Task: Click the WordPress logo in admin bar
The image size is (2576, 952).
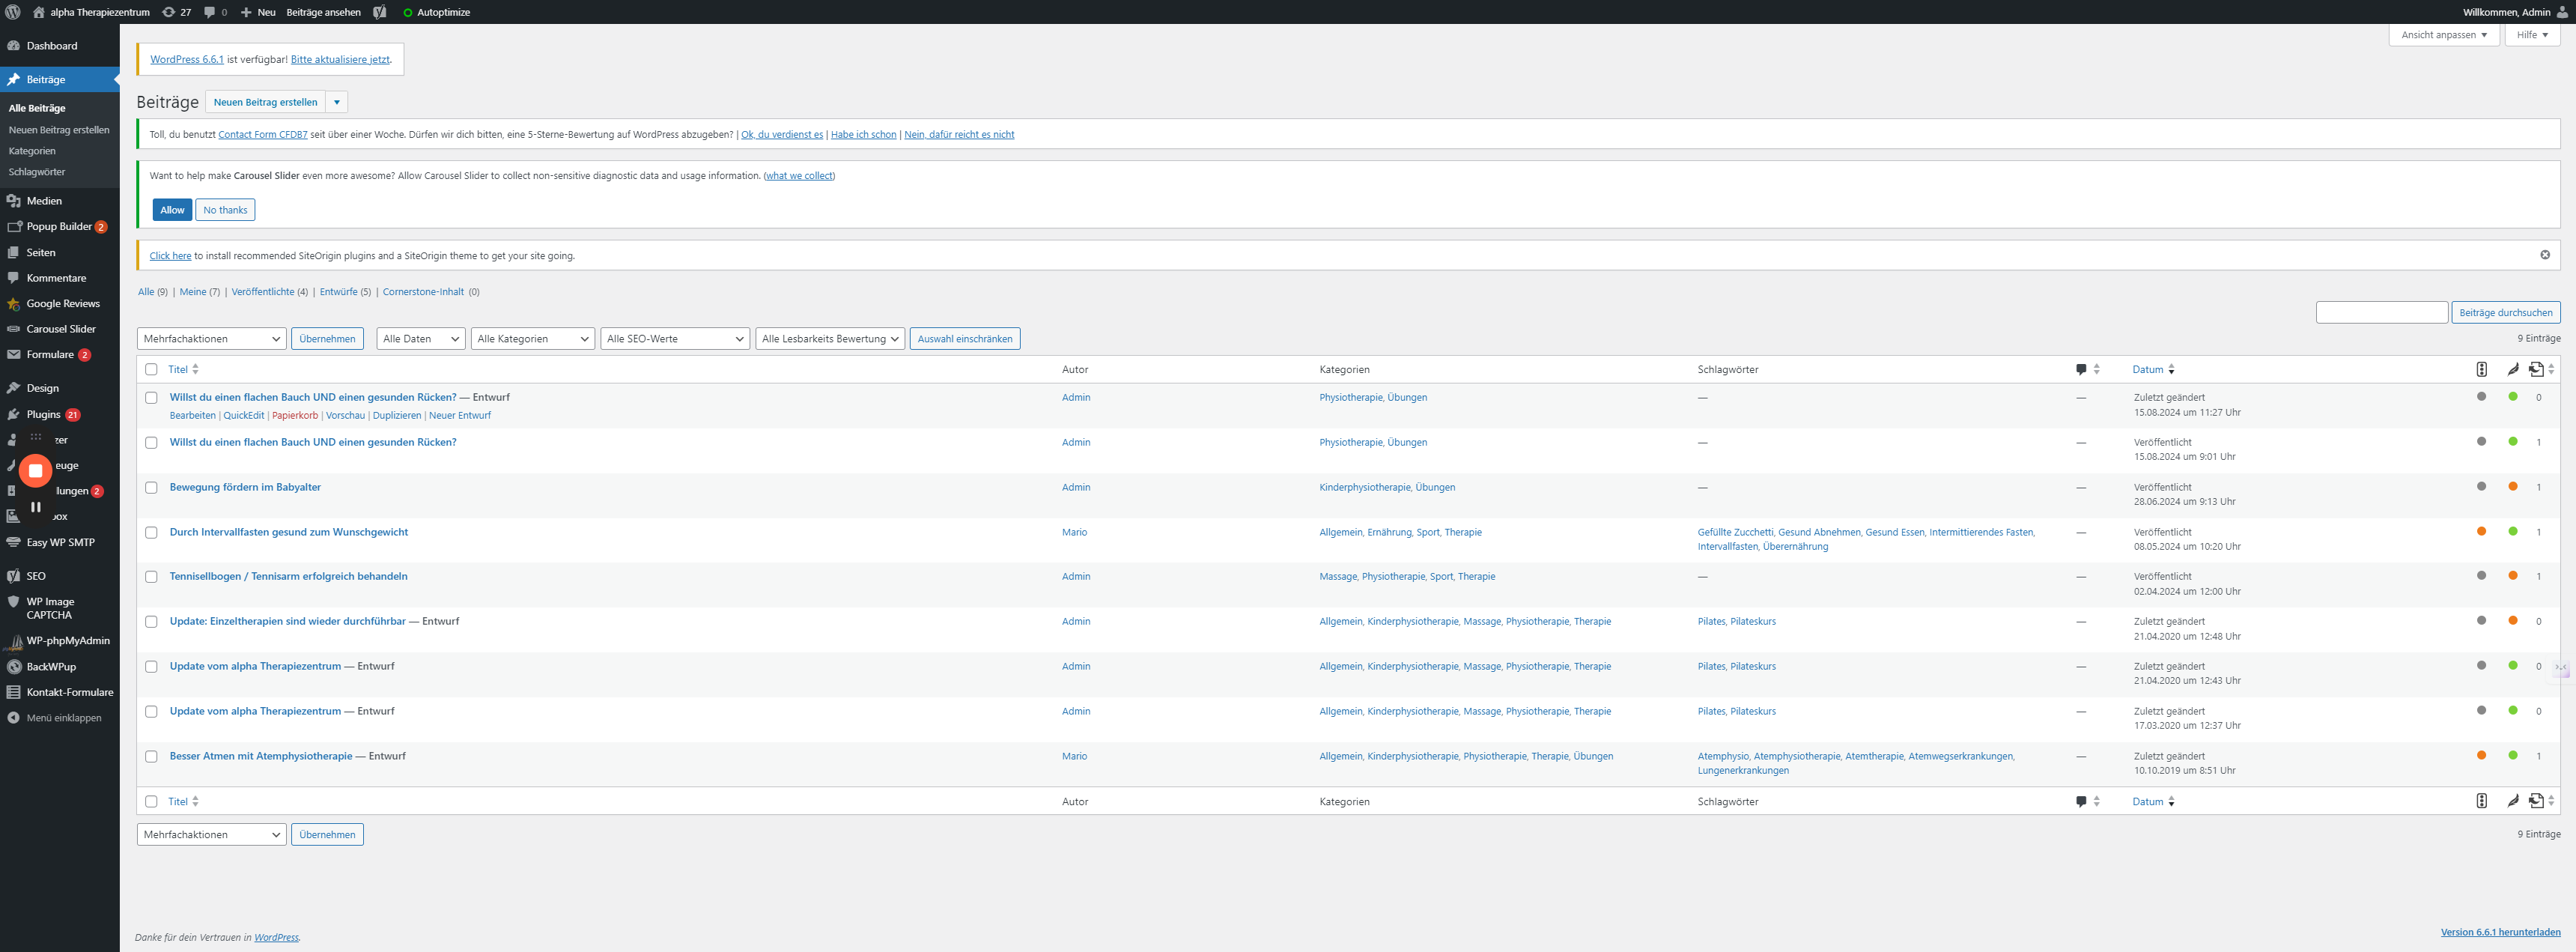Action: [x=13, y=12]
